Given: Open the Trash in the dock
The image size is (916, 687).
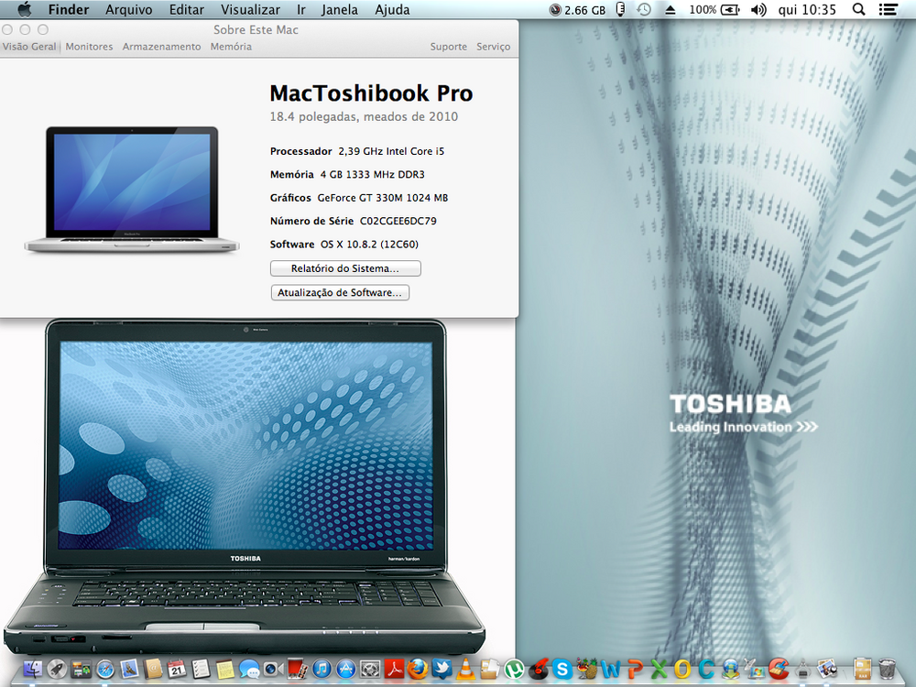Looking at the screenshot, I should click(x=887, y=670).
